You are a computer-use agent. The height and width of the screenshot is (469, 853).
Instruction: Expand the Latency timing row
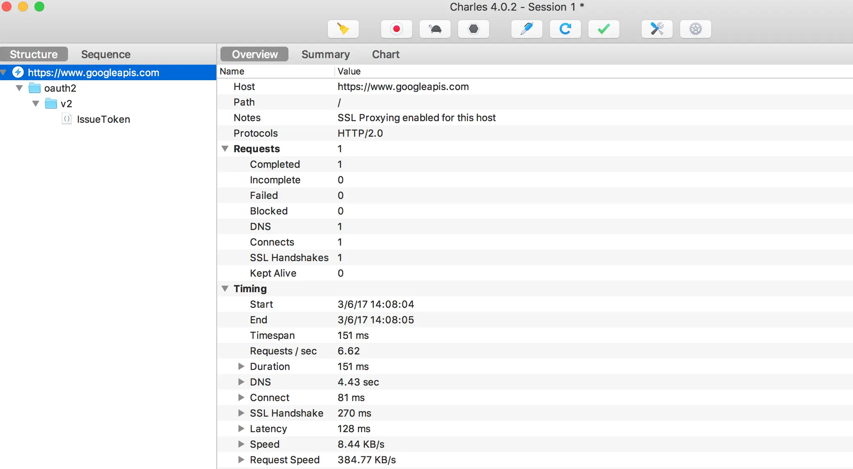pos(241,428)
